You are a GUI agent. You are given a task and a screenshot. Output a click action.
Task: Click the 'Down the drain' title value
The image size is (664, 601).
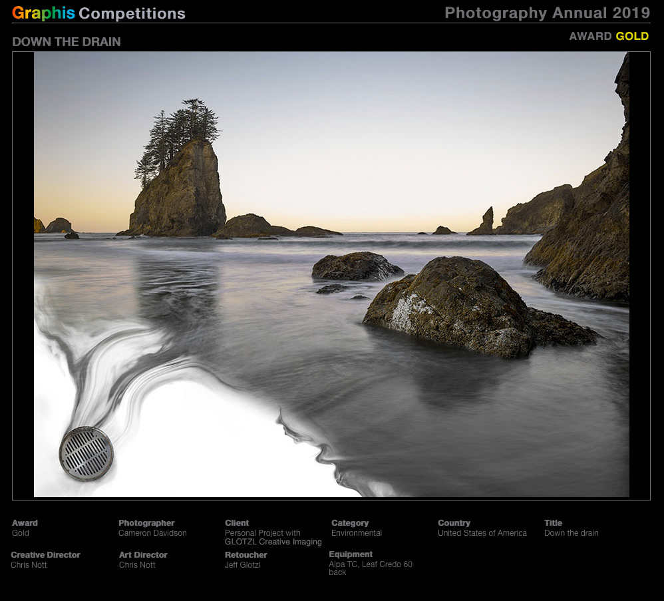(x=572, y=533)
